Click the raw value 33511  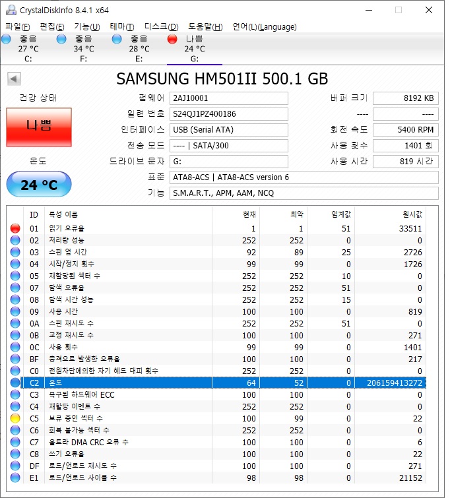coord(410,228)
